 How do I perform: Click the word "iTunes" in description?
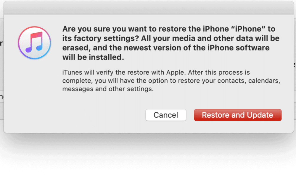click(x=72, y=72)
